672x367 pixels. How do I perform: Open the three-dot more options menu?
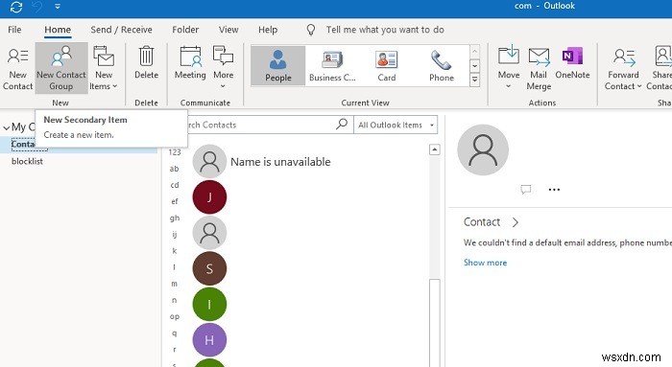pos(554,190)
